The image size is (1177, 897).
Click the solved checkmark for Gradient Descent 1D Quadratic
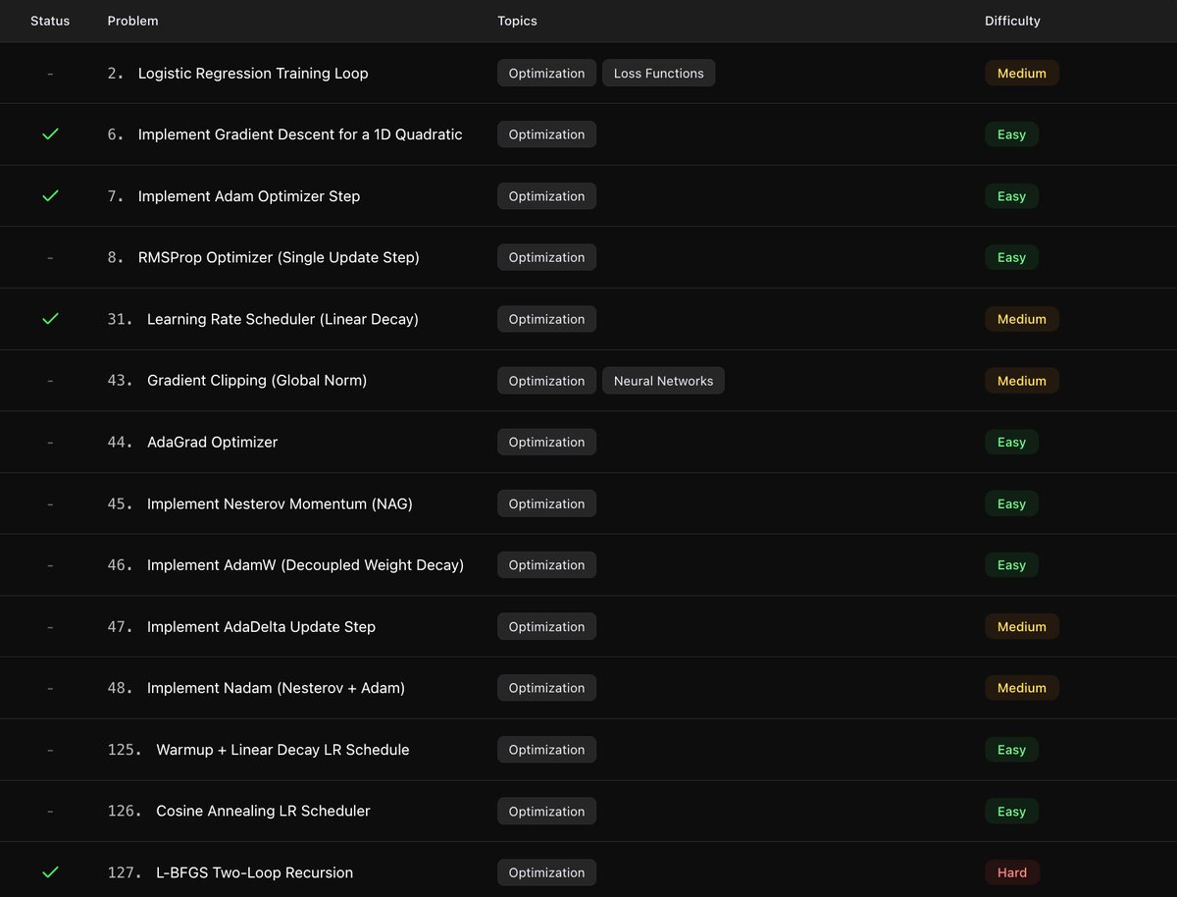pos(50,134)
